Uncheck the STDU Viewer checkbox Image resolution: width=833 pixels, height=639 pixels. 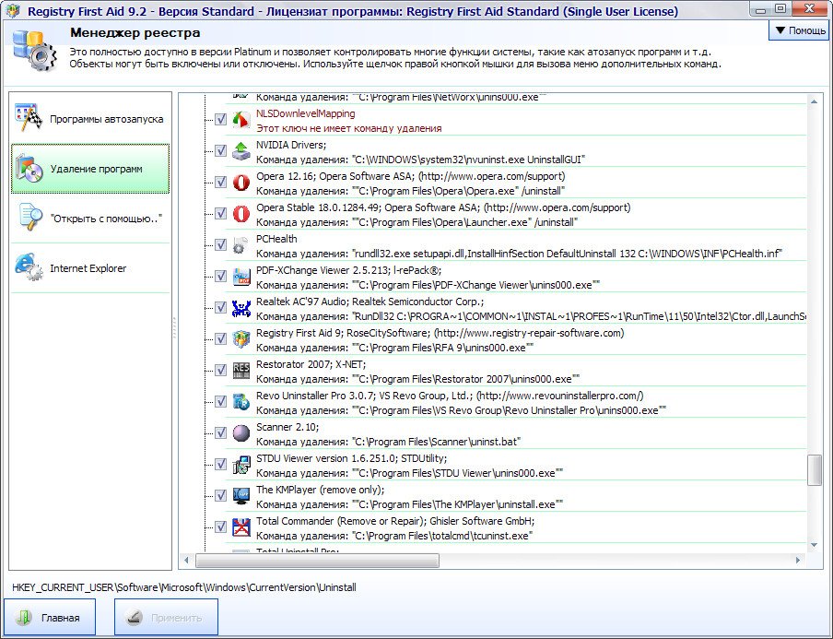[220, 465]
